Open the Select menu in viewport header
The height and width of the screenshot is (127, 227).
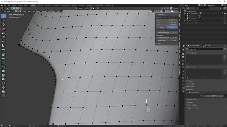coord(29,11)
